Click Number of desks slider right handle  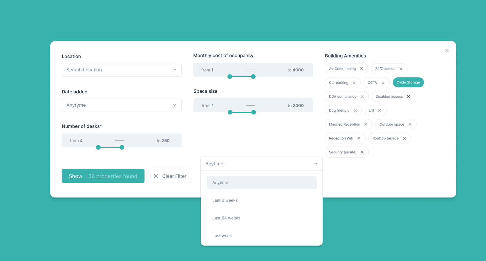122,147
